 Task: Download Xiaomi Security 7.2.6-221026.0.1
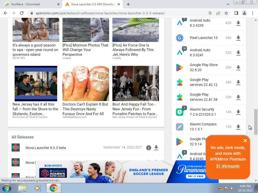click(238, 112)
